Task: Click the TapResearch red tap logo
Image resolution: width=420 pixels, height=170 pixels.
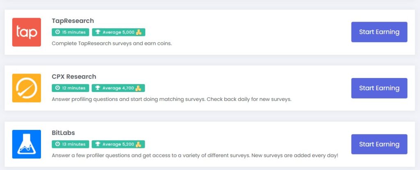Action: 27,32
